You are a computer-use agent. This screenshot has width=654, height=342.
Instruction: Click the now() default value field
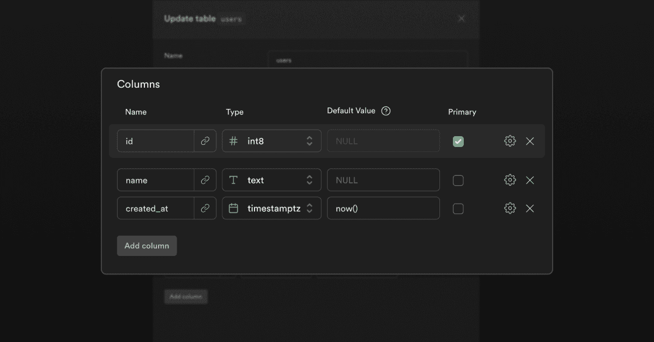[383, 209]
